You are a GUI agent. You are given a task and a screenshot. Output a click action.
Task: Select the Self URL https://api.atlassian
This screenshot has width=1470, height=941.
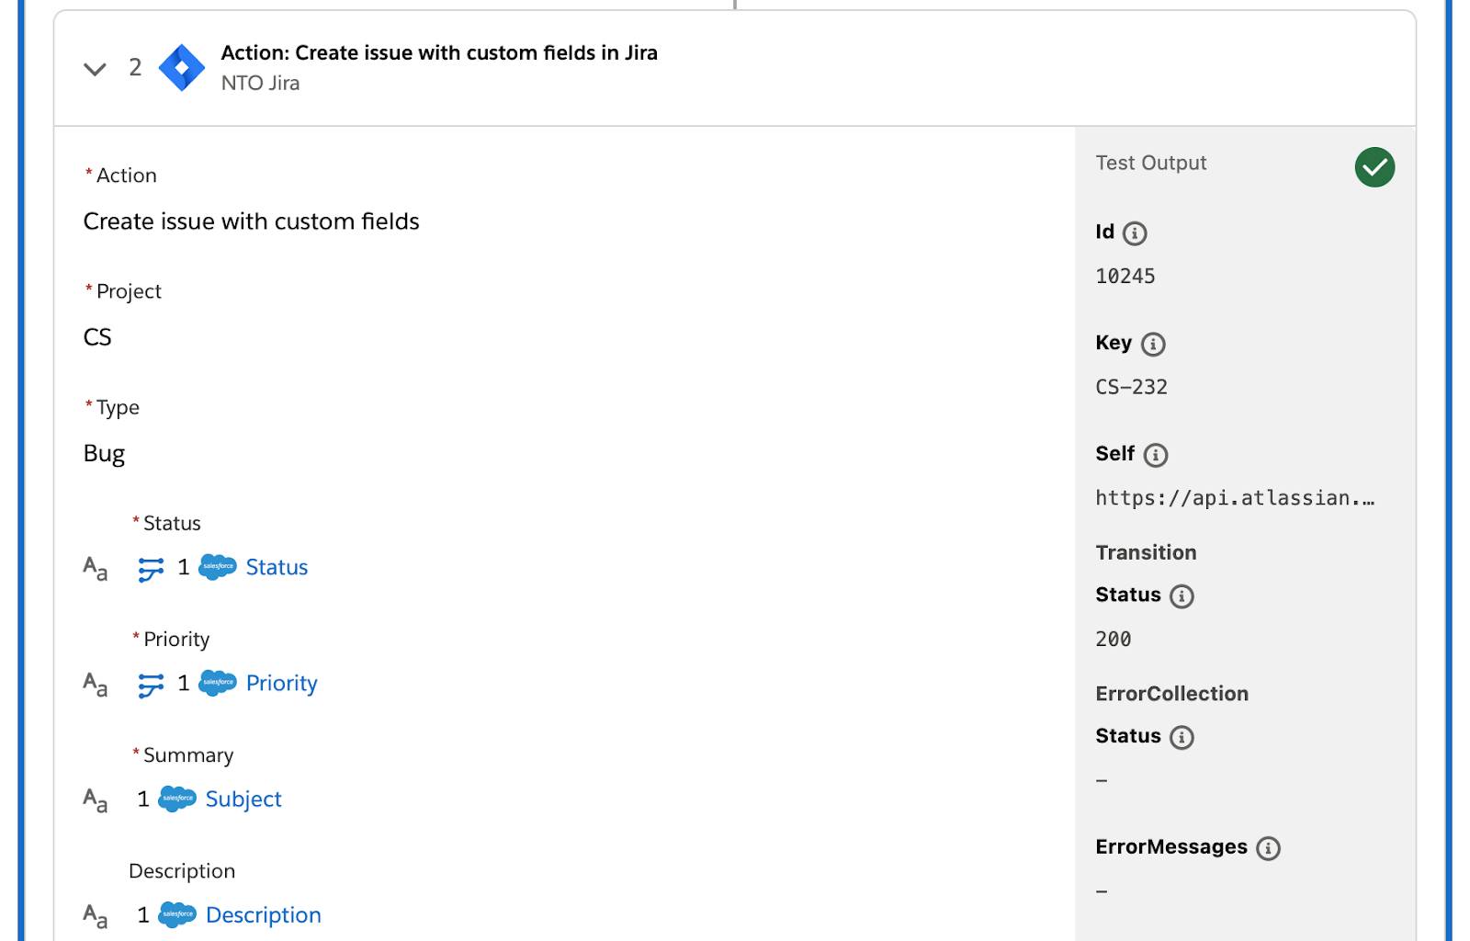click(1235, 498)
